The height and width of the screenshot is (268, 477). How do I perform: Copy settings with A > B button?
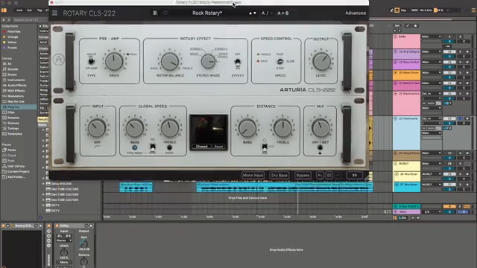(283, 13)
